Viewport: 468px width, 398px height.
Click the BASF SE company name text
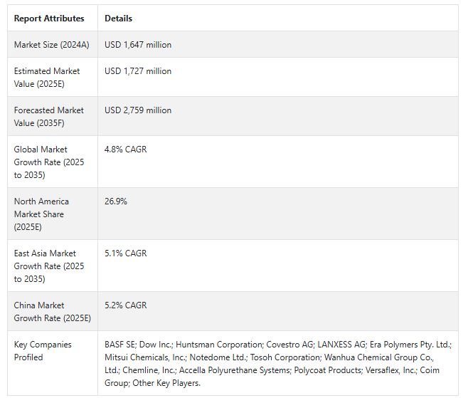pos(119,345)
